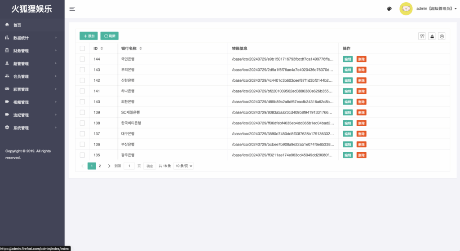460x251 pixels.
Task: Sort by 银行名称 column arrows
Action: coord(141,48)
